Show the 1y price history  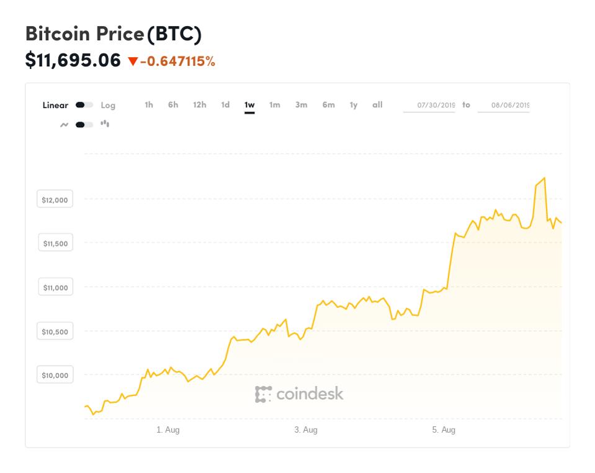click(x=354, y=105)
